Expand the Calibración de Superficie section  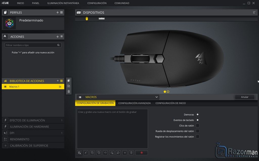coord(33,146)
